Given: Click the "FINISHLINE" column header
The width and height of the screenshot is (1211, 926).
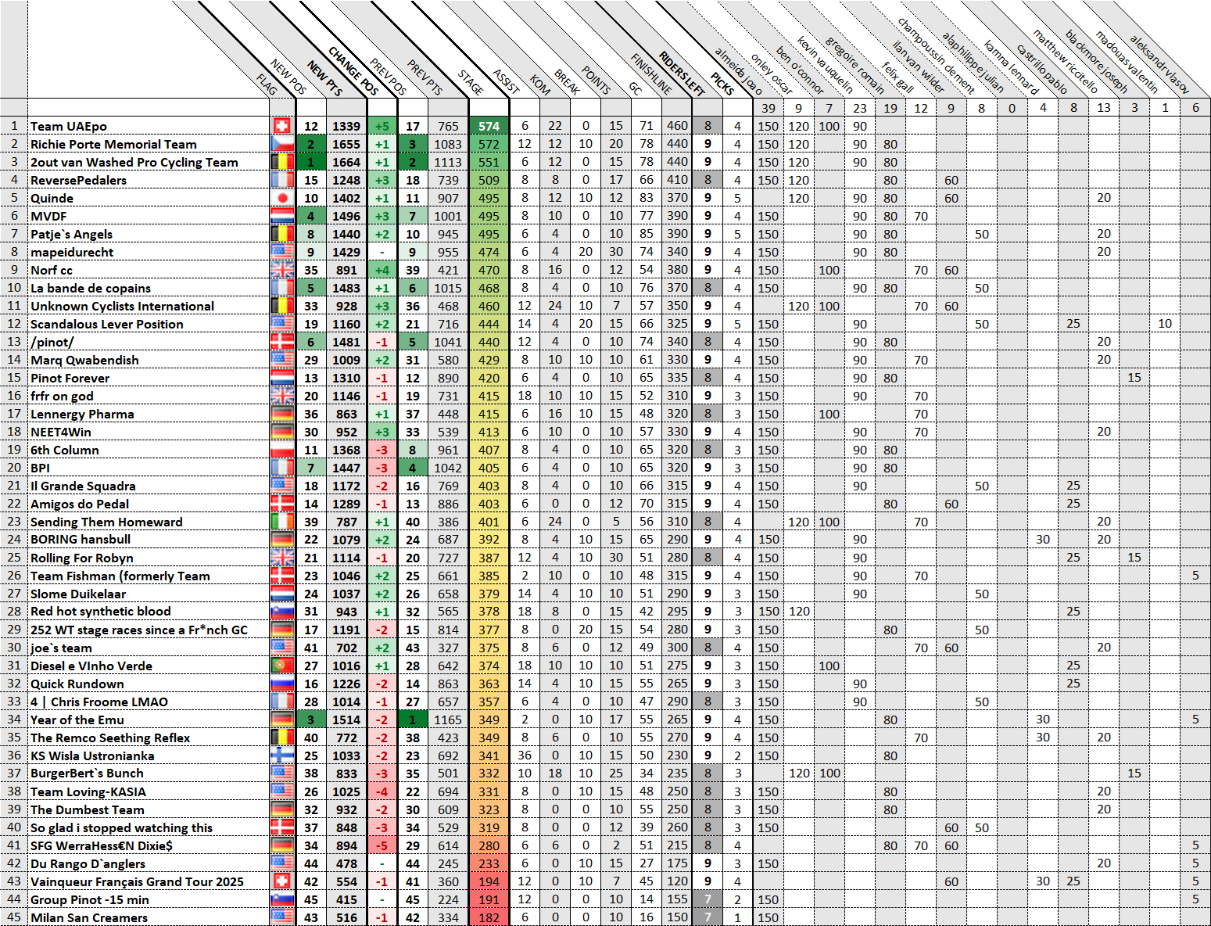Looking at the screenshot, I should pos(651,74).
